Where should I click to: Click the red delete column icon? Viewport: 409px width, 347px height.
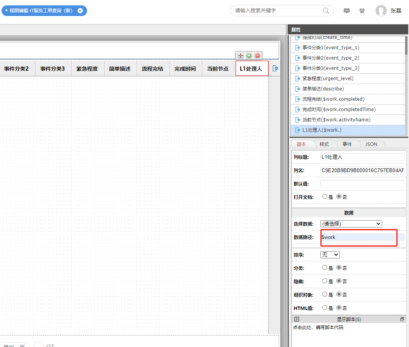point(257,55)
